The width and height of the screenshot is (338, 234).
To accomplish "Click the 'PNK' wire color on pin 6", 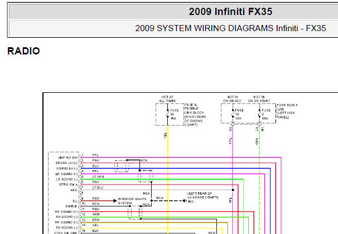I will (x=96, y=182).
